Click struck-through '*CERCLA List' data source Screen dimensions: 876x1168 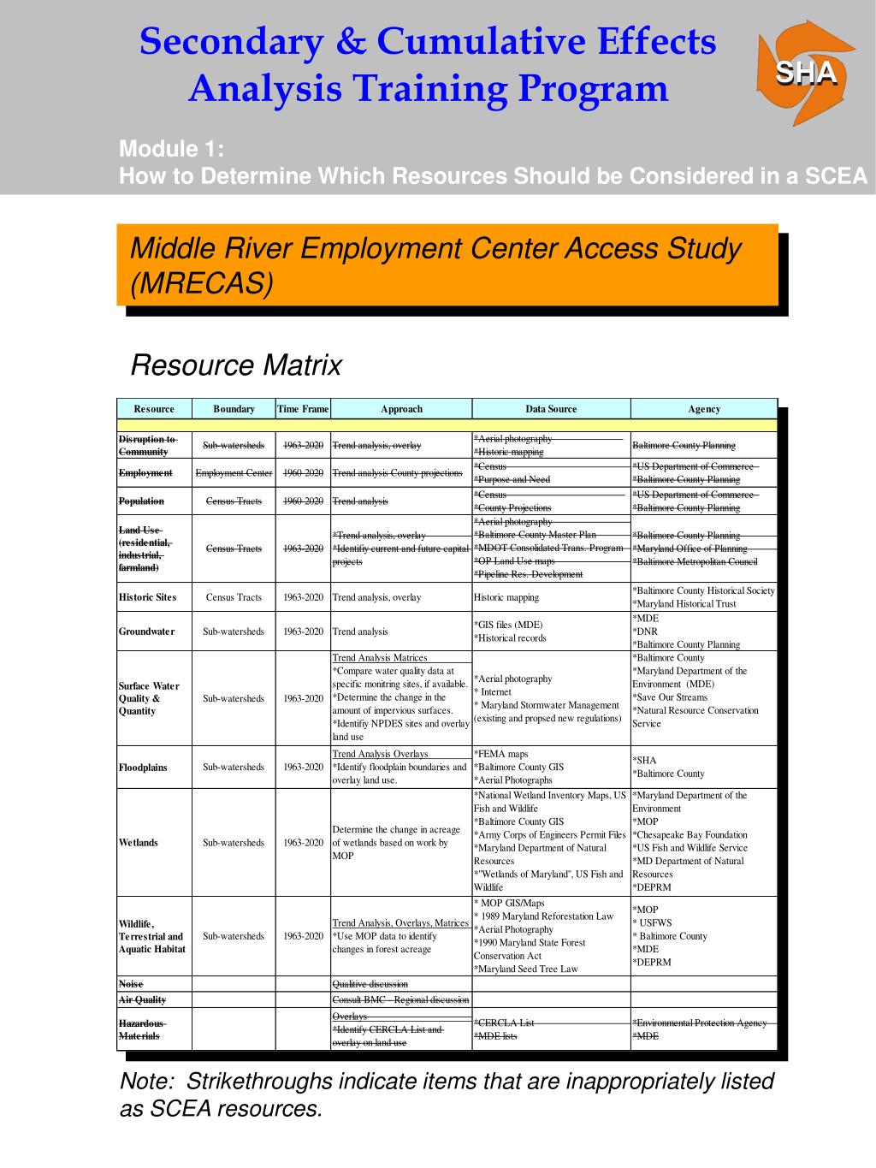coord(504,1023)
